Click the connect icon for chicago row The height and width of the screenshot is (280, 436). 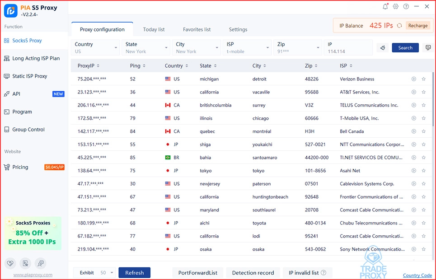(x=414, y=118)
